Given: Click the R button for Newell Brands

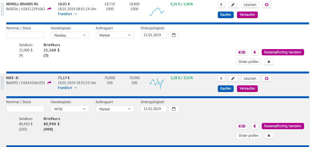Looking at the screenshot, I should (221, 5).
